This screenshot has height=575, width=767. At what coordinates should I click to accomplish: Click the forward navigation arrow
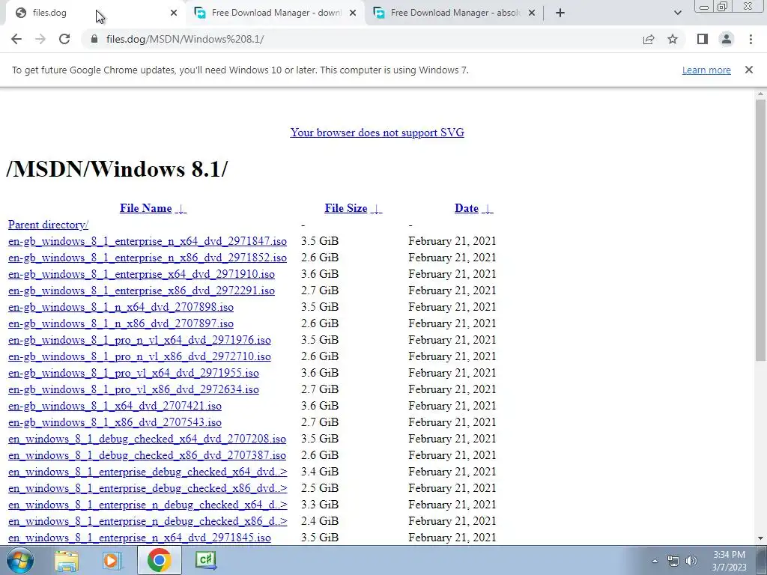[x=40, y=39]
